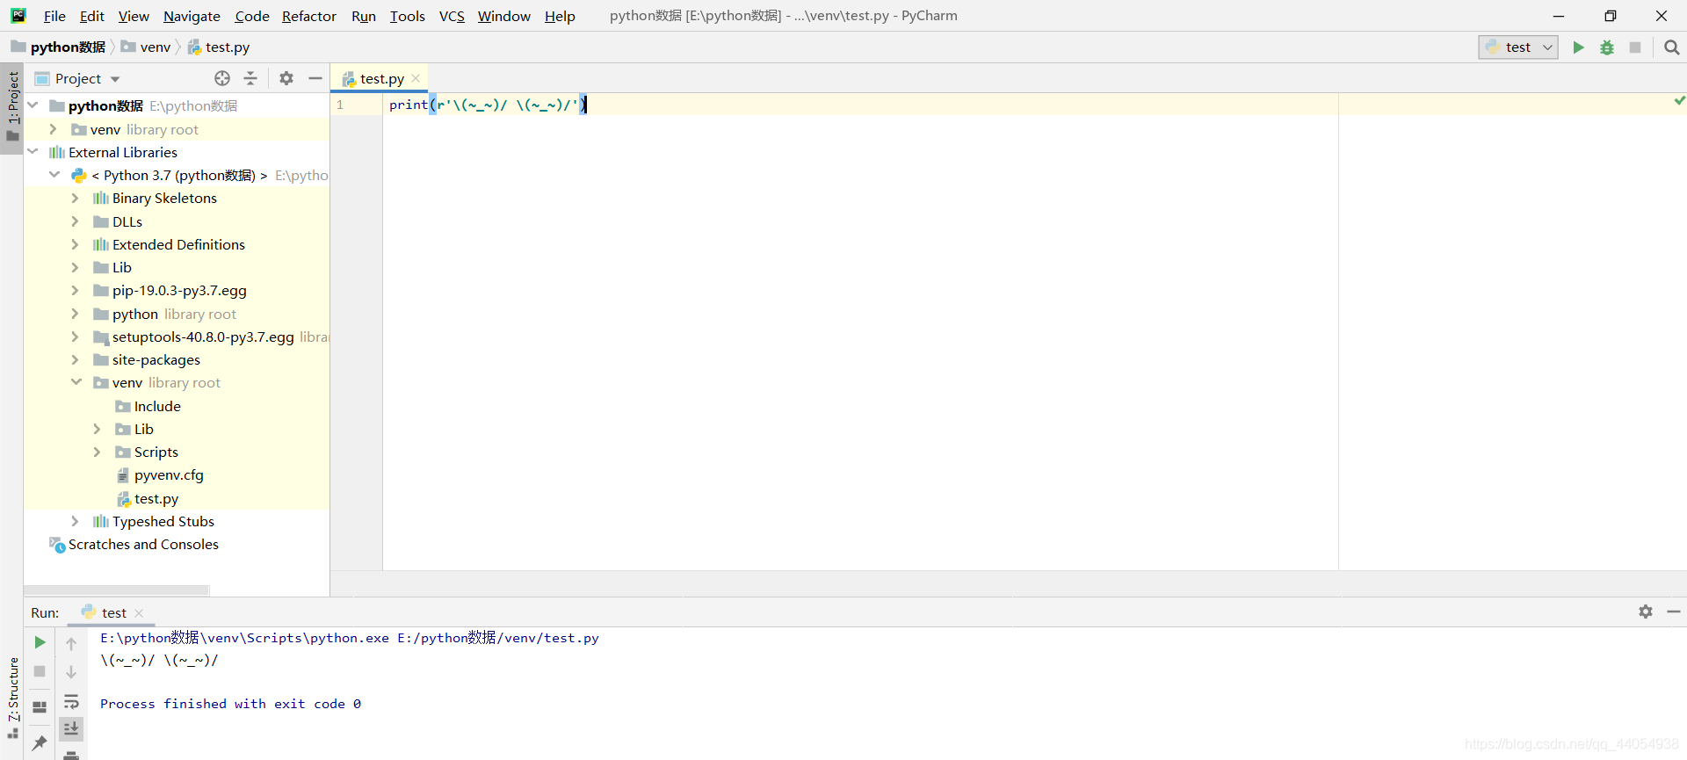The image size is (1687, 760).
Task: Go up the stack trace arrow
Action: click(x=71, y=643)
